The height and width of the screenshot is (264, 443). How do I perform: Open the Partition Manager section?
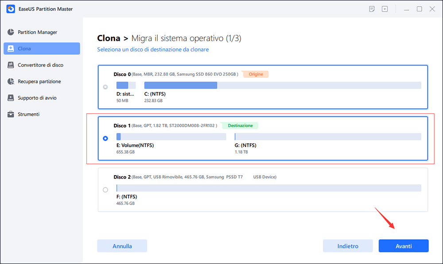42,32
